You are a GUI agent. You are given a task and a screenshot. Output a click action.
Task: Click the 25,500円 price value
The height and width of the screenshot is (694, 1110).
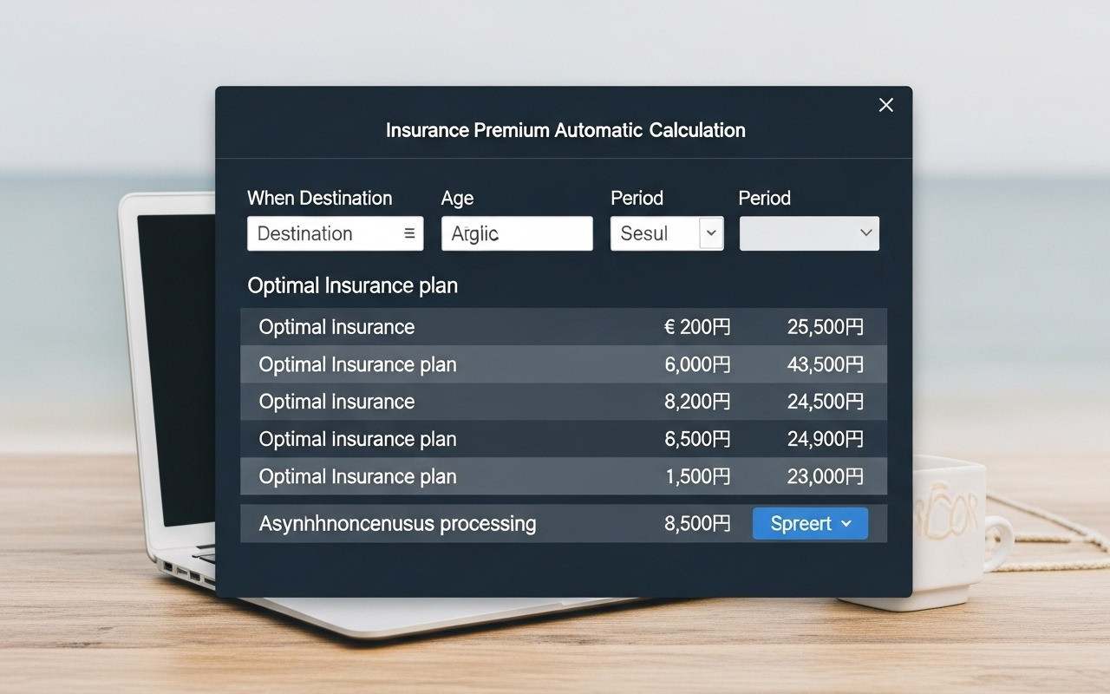coord(825,327)
